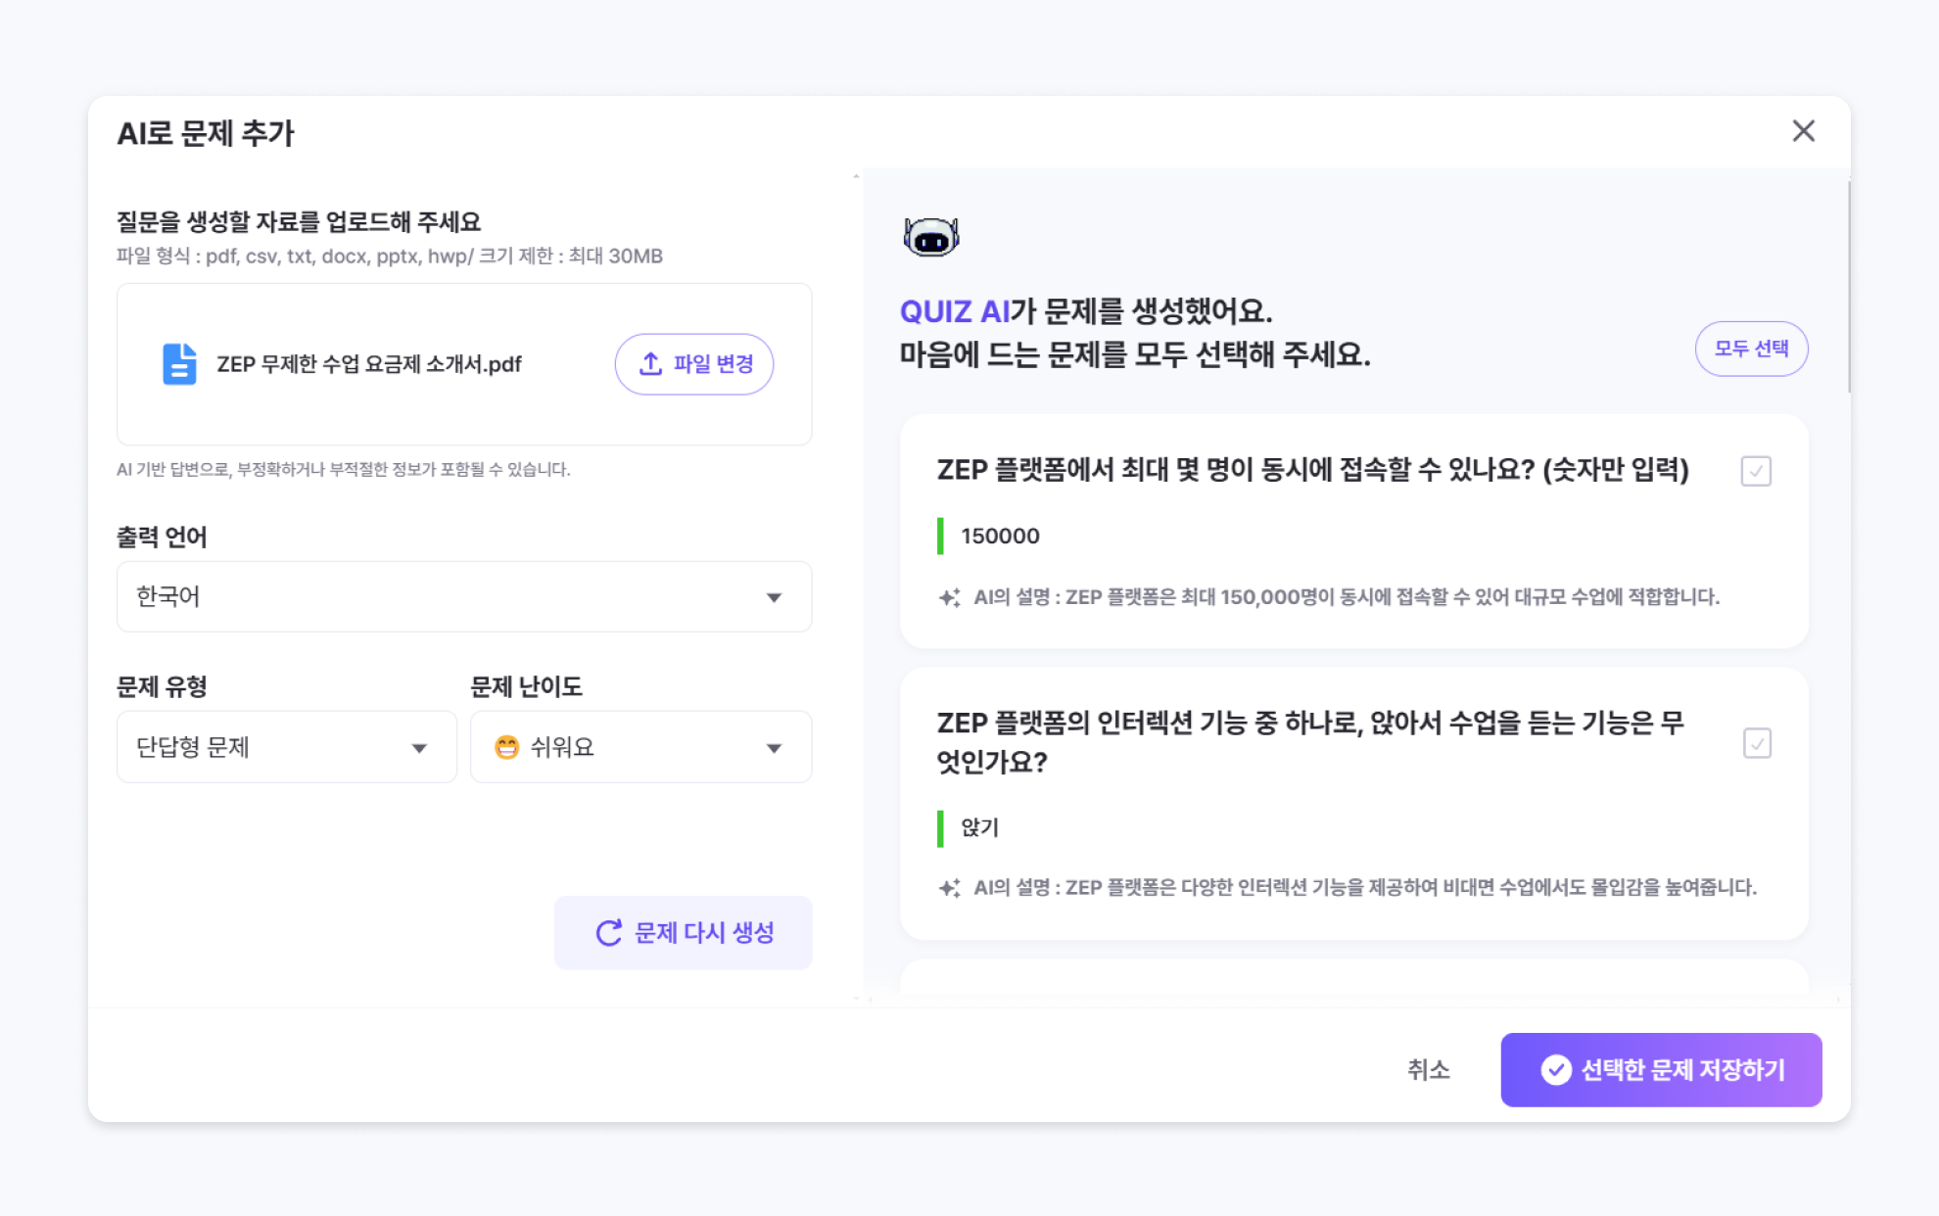
Task: Check the 동시 접속 인원 question checkbox
Action: 1756,471
